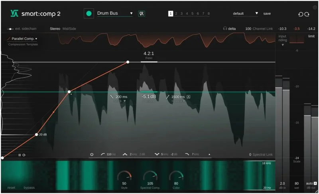The width and height of the screenshot is (319, 194).
Task: Click the release slope icon beside 1500 ms
Action: [167, 97]
